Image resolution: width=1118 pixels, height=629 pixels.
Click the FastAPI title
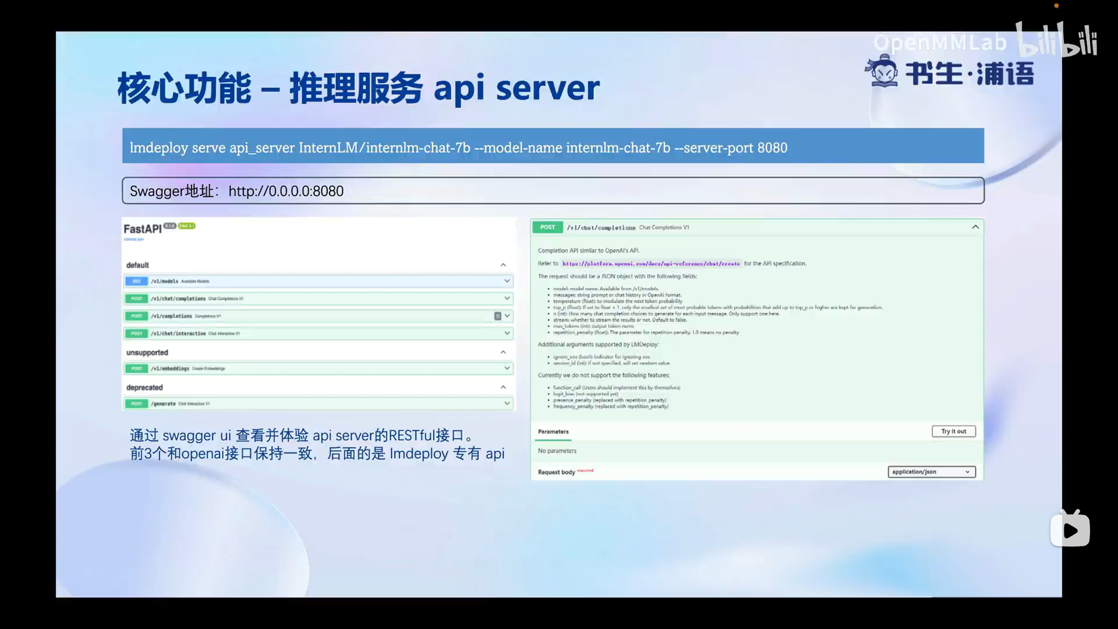click(x=143, y=229)
